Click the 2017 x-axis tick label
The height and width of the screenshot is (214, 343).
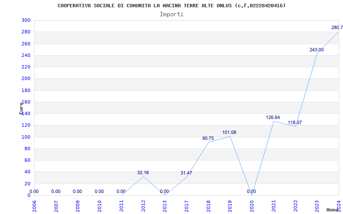pyautogui.click(x=187, y=206)
